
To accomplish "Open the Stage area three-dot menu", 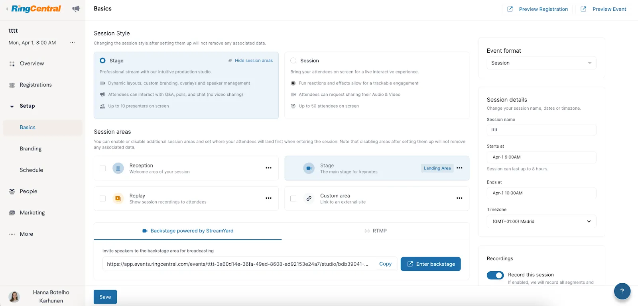I will tap(459, 168).
